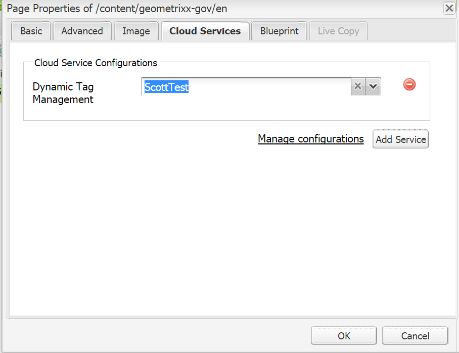Screen dimensions: 459x353
Task: Open the Blueprint tab
Action: click(x=279, y=31)
